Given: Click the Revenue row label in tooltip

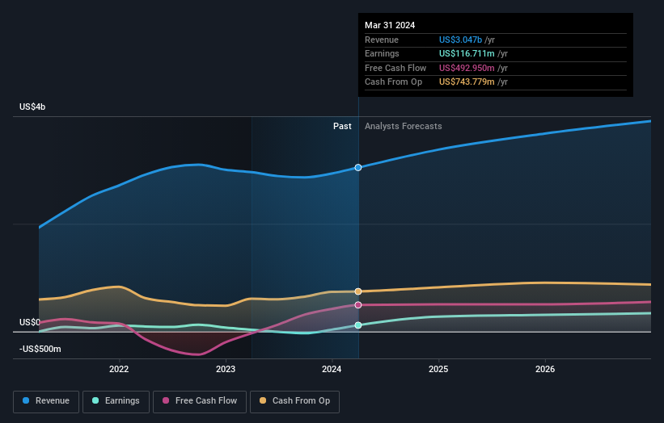Looking at the screenshot, I should 382,40.
